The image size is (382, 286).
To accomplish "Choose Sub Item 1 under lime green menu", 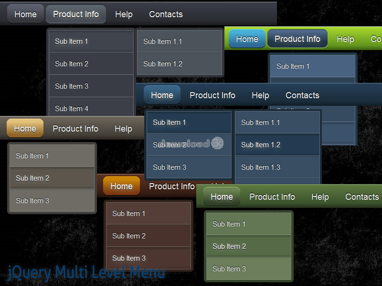I will click(x=313, y=66).
